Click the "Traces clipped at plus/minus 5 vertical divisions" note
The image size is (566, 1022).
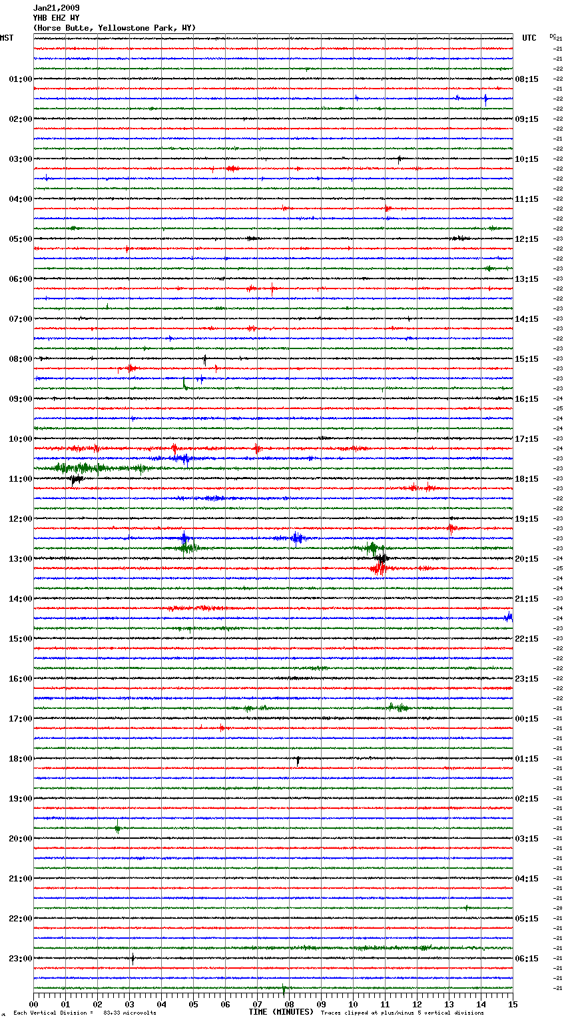(x=402, y=1013)
